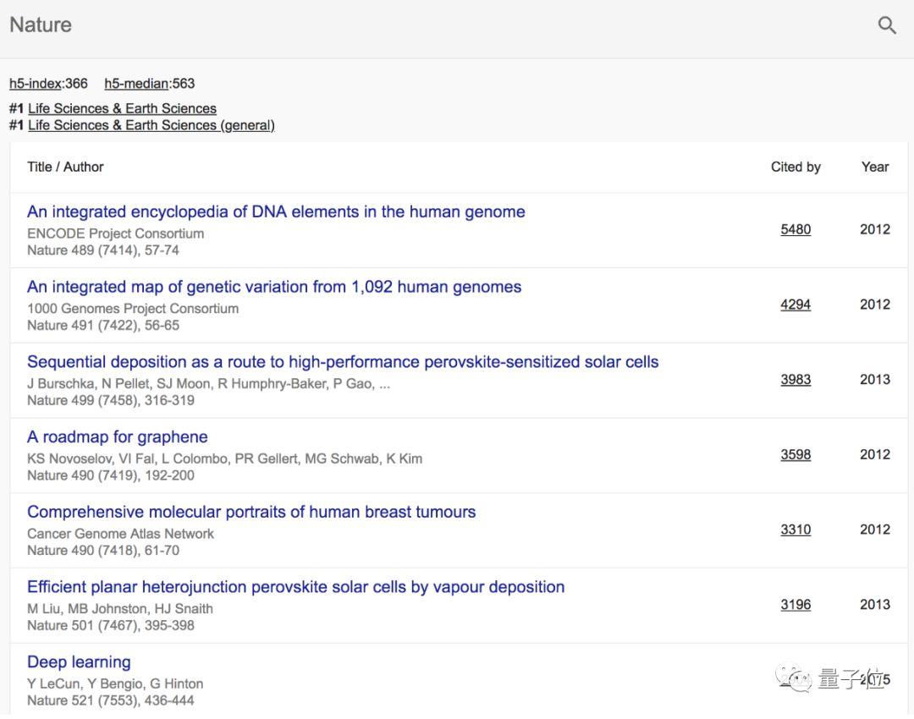Select Nature 489 (7414), 57-74 citation

pyautogui.click(x=103, y=250)
